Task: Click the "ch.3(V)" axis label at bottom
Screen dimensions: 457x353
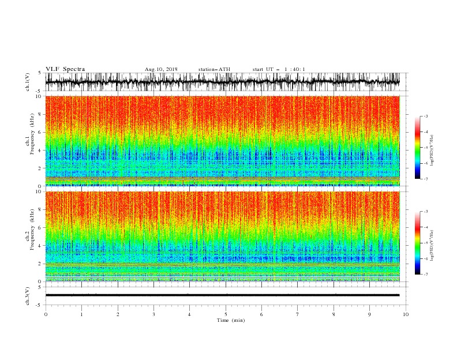Action: pos(28,296)
